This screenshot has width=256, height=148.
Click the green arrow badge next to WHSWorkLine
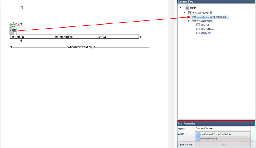point(211,12)
